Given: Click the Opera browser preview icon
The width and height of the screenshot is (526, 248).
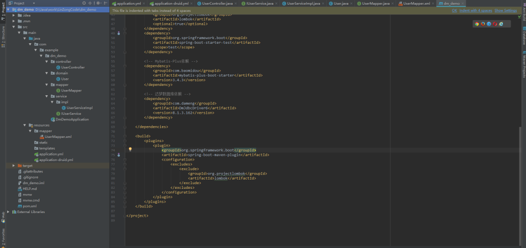Looking at the screenshot, I should pyautogui.click(x=495, y=24).
